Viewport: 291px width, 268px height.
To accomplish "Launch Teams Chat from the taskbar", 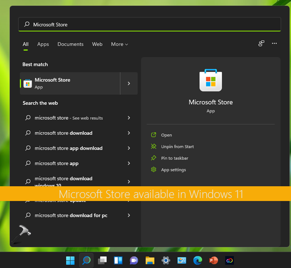I will click(x=134, y=260).
